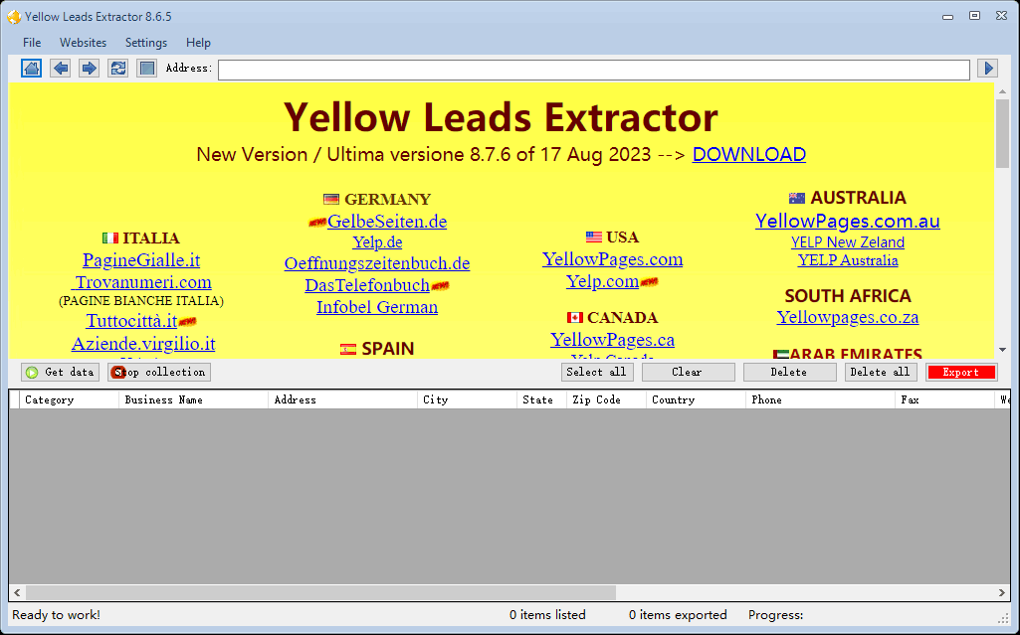Sort by City column header
The width and height of the screenshot is (1020, 635).
[467, 399]
